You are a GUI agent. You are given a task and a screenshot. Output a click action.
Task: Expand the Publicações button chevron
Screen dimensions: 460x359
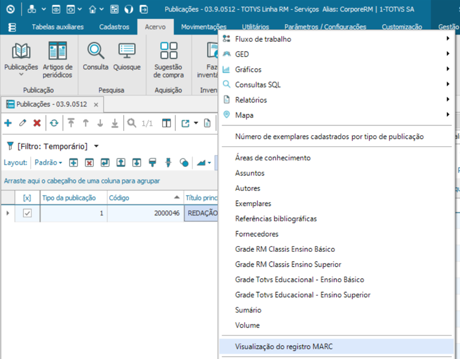[x=21, y=75]
